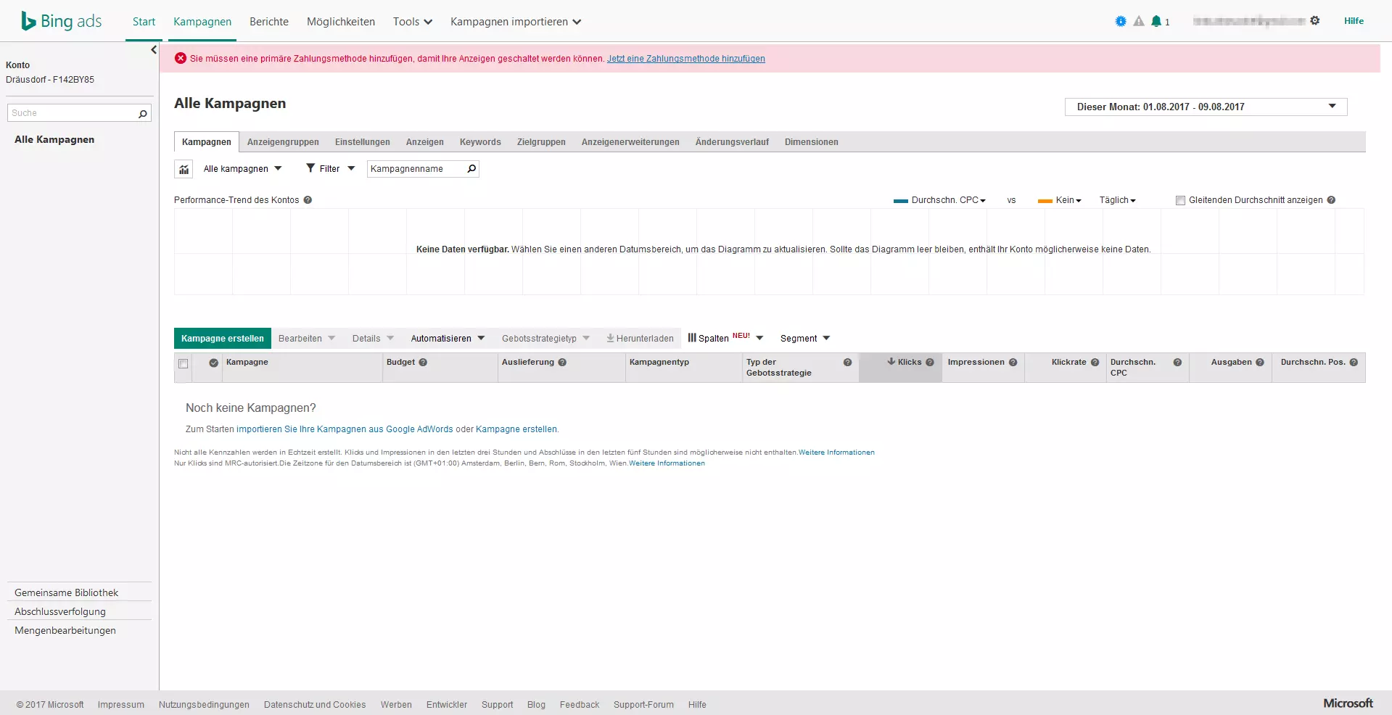Image resolution: width=1392 pixels, height=715 pixels.
Task: Click the blue Durchschn. CPC color swatch
Action: [901, 201]
